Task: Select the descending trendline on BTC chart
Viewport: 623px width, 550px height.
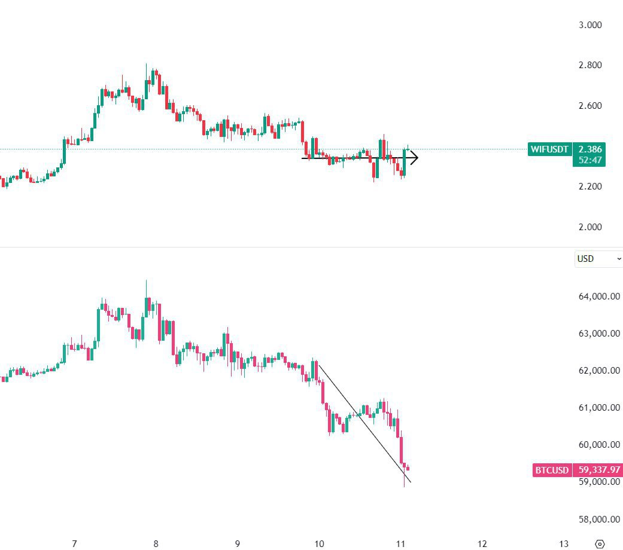Action: point(365,423)
